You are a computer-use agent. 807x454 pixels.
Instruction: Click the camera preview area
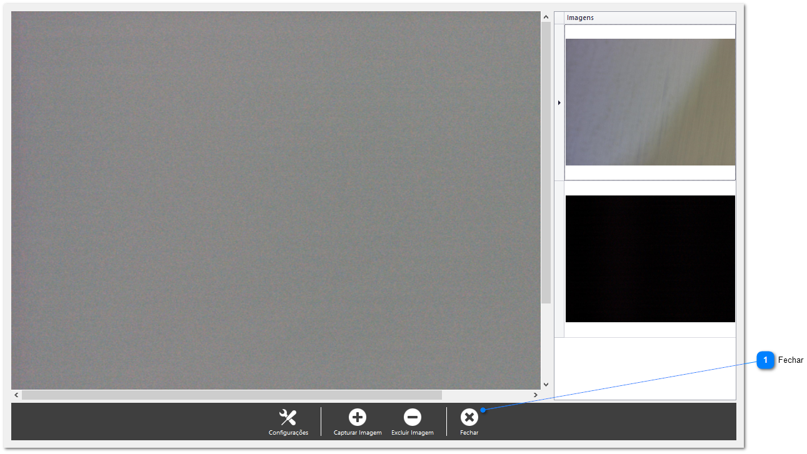click(276, 200)
